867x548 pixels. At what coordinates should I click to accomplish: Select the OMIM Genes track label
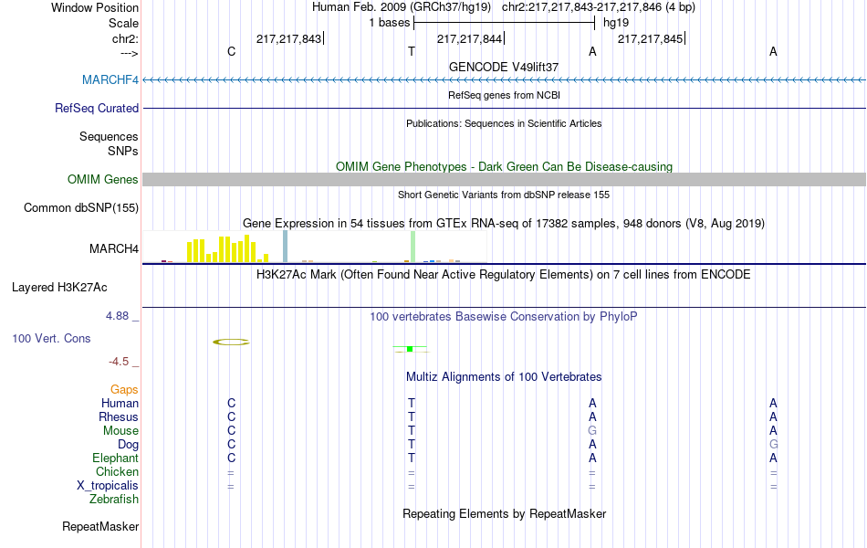[x=103, y=179]
